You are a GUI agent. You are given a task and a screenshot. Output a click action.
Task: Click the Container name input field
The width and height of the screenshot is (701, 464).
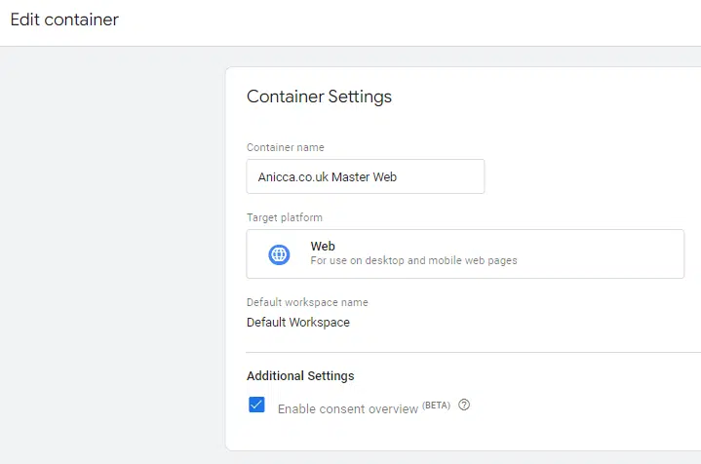[366, 176]
